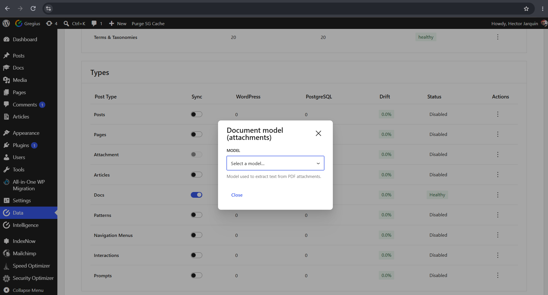Image resolution: width=548 pixels, height=295 pixels.
Task: Open Ctrl+K search in admin bar
Action: pos(74,23)
